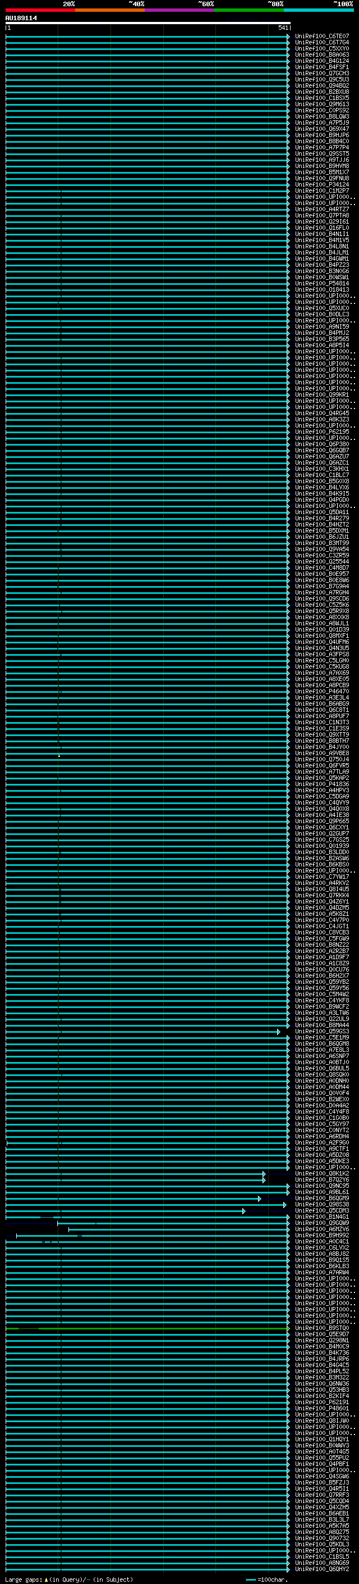This screenshot has width=359, height=1584.
Task: Click the orange ~40% identity legend segment
Action: pyautogui.click(x=110, y=10)
